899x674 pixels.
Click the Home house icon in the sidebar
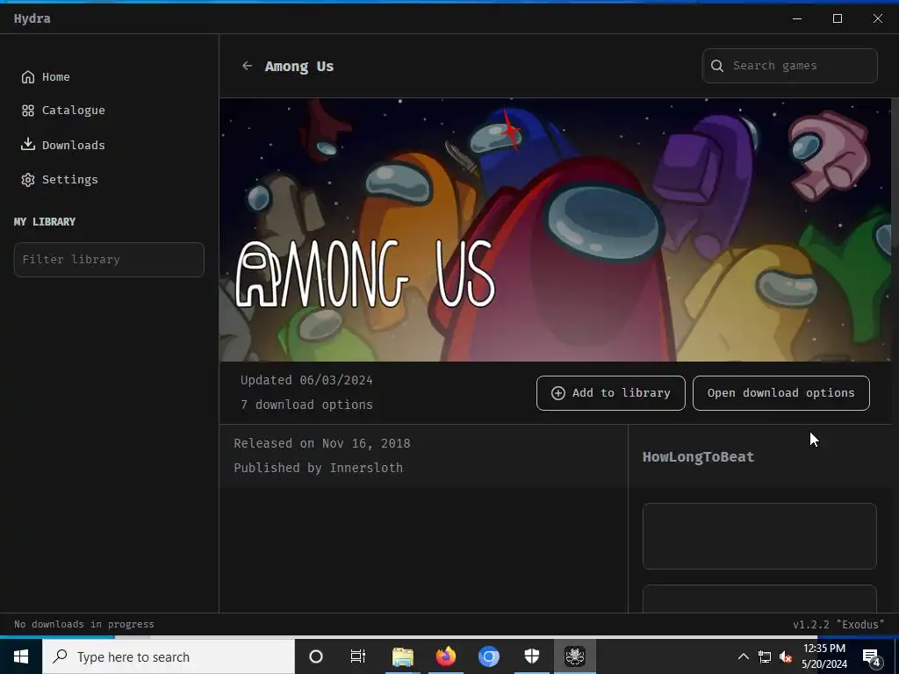click(27, 77)
